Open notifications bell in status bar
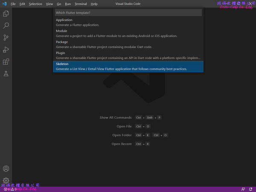This screenshot has width=256, height=192. (x=250, y=189)
